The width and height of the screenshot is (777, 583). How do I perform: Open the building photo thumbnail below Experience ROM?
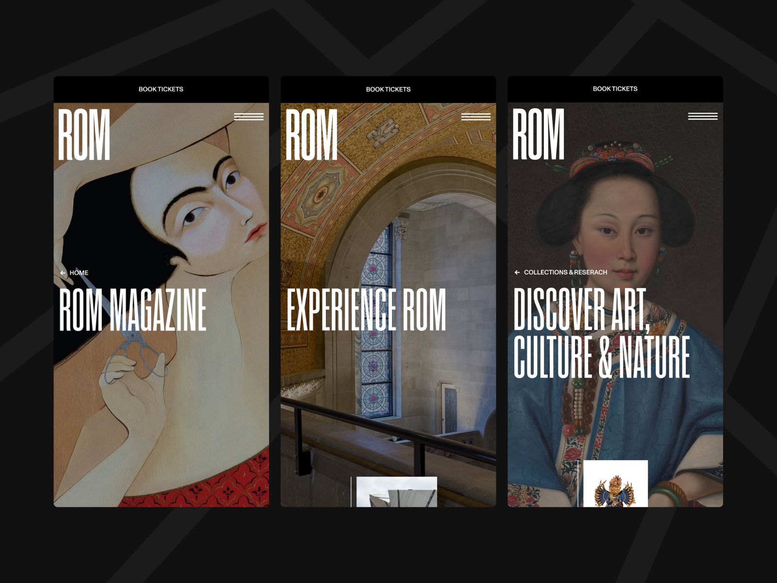point(397,492)
